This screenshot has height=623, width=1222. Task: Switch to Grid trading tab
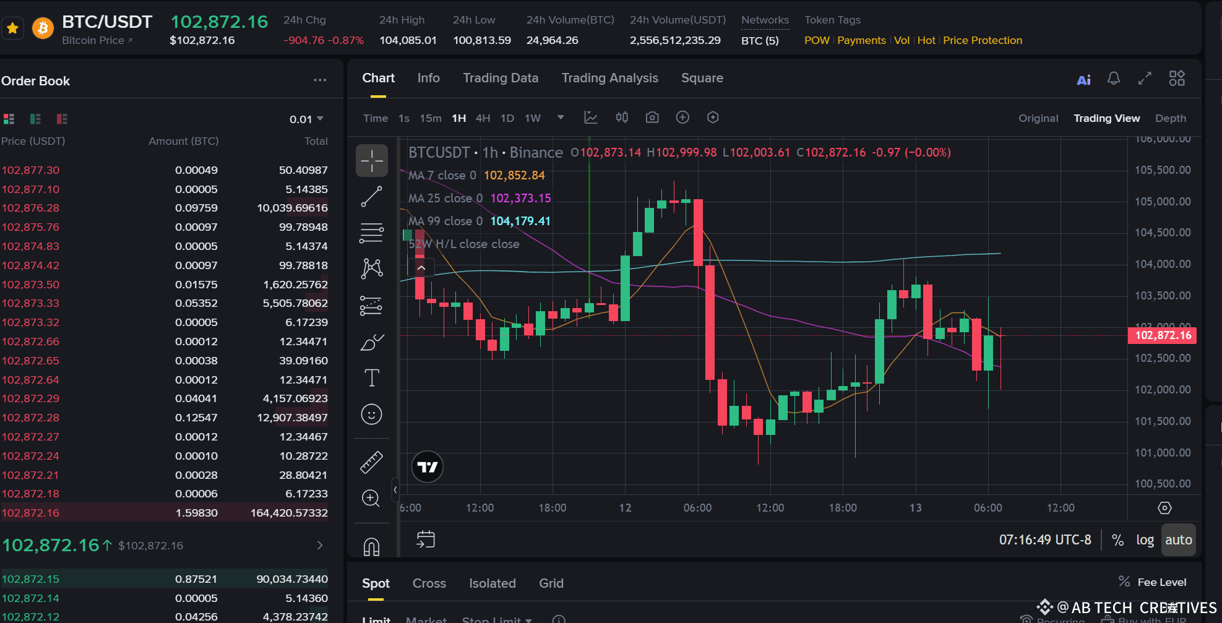click(551, 583)
